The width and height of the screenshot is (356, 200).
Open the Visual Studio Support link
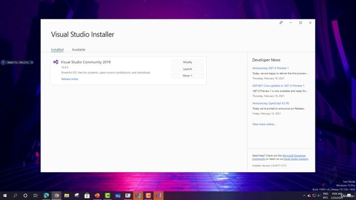295,159
